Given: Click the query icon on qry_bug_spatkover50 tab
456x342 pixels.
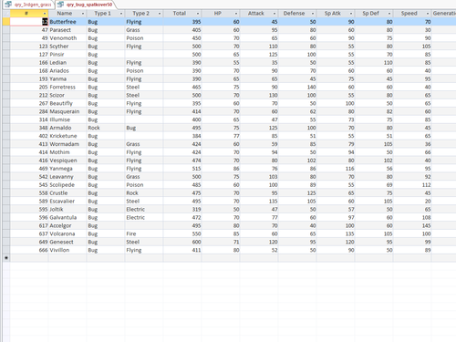Looking at the screenshot, I should point(61,5).
